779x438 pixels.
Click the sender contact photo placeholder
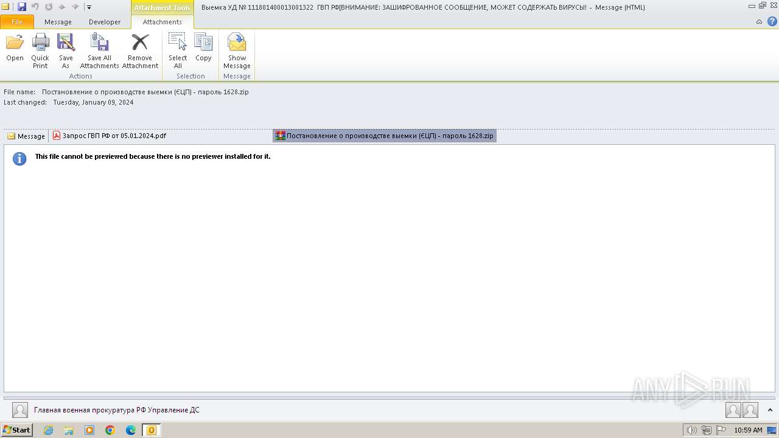20,410
